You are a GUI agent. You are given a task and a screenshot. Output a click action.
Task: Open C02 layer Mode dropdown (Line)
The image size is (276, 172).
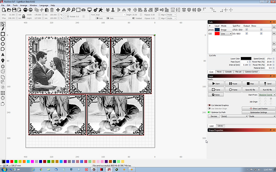coord(226,34)
